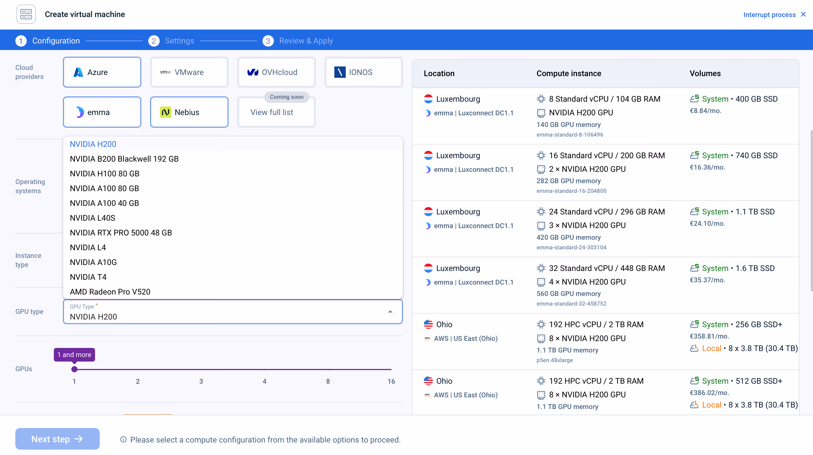The width and height of the screenshot is (813, 455).
Task: Click the info icon beside proceed message
Action: 123,440
